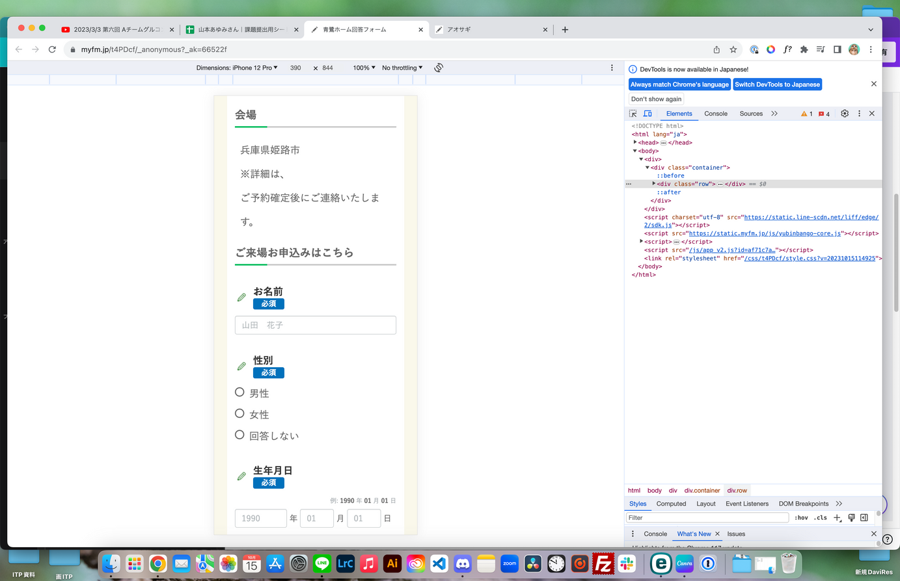Click the rotate device orientation icon
The image size is (900, 581).
439,68
